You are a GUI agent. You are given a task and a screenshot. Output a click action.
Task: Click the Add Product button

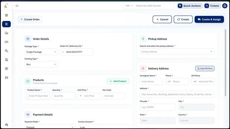click(118, 81)
